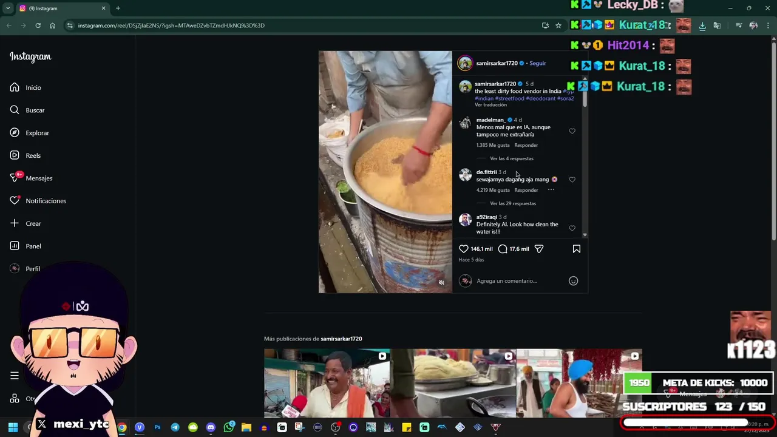Open the hamburger menu in Instagram sidebar
This screenshot has height=437, width=777.
pyautogui.click(x=15, y=376)
